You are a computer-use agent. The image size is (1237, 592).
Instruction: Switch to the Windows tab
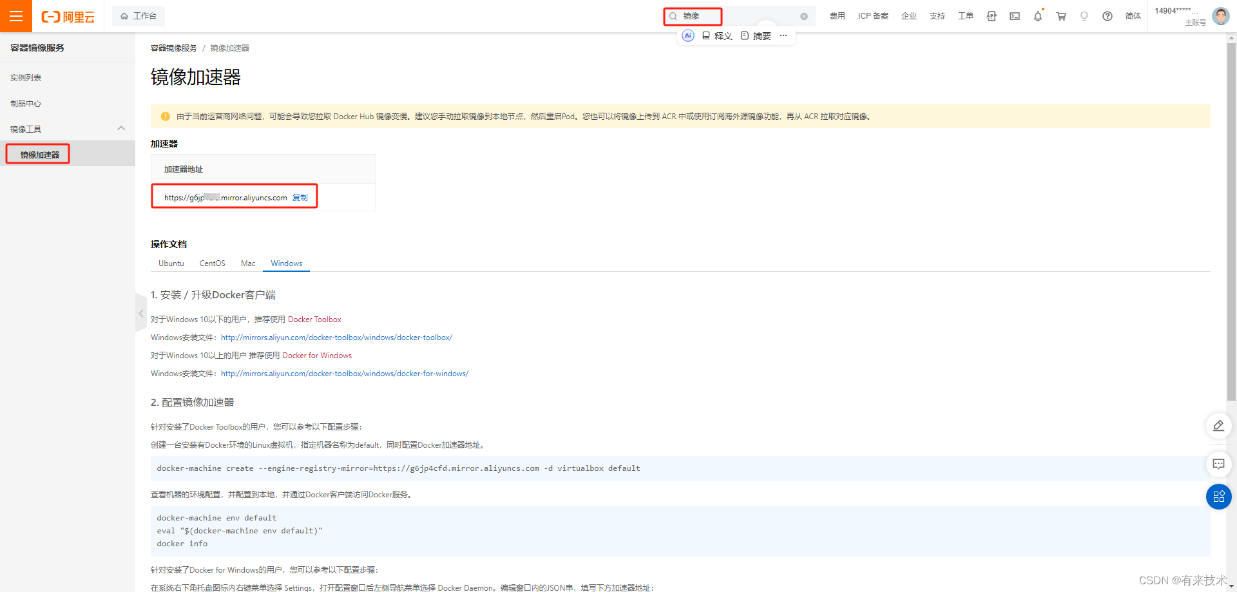pyautogui.click(x=287, y=263)
